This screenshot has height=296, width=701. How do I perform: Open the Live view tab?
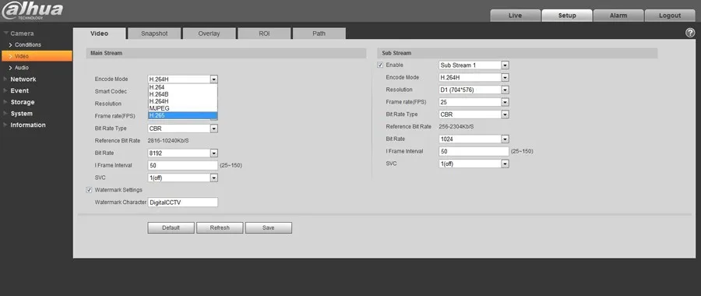coord(516,16)
